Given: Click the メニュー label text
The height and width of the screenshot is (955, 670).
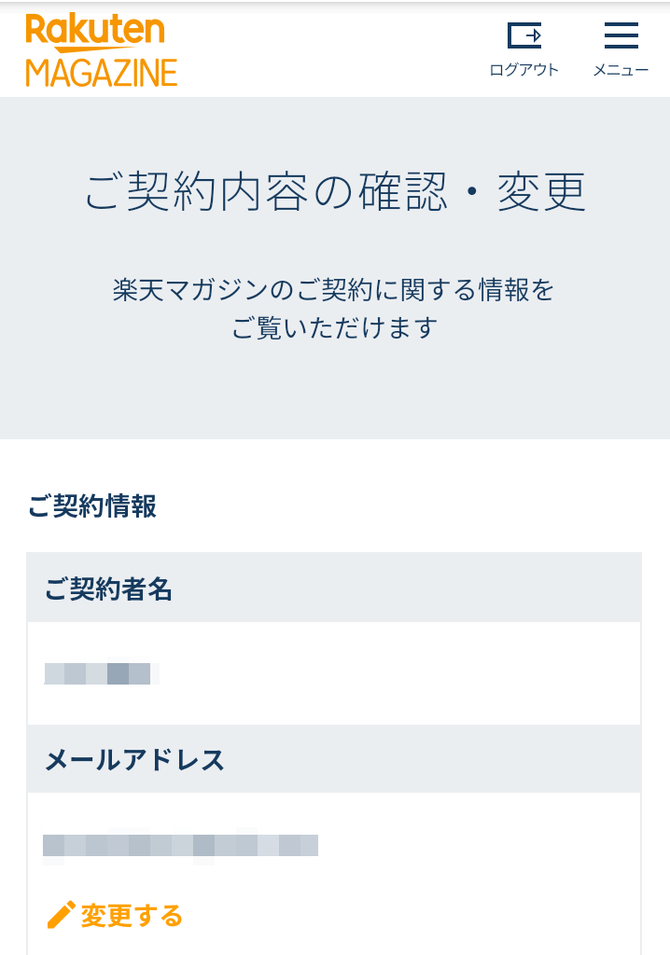Looking at the screenshot, I should click(621, 70).
